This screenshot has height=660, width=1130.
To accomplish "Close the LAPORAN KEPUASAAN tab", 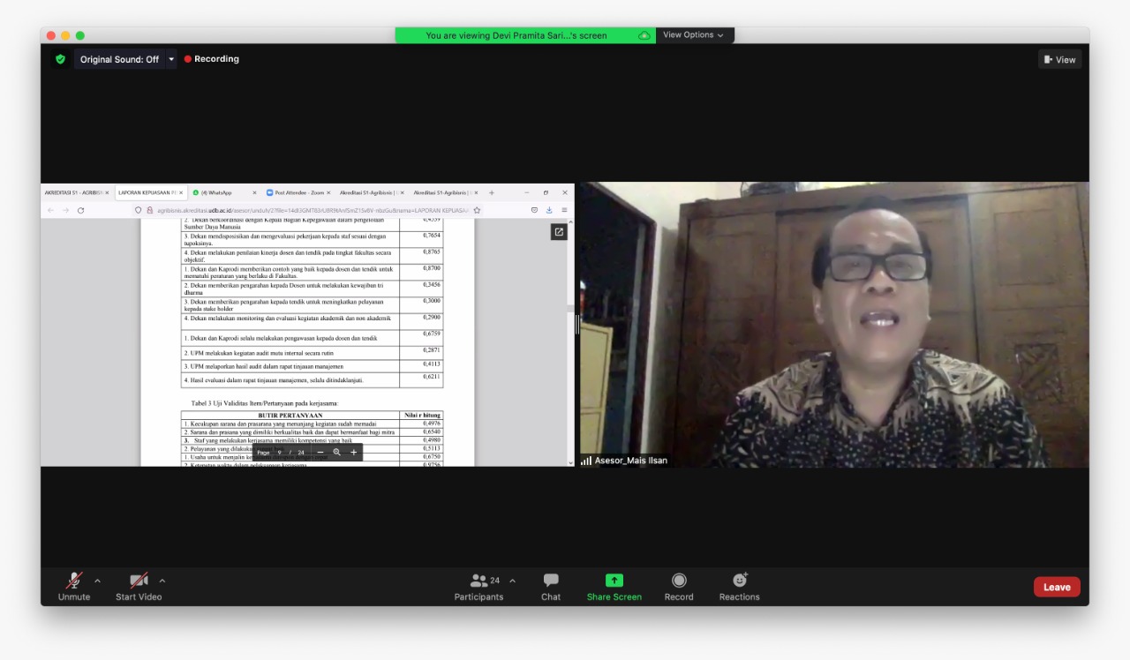I will pyautogui.click(x=181, y=192).
